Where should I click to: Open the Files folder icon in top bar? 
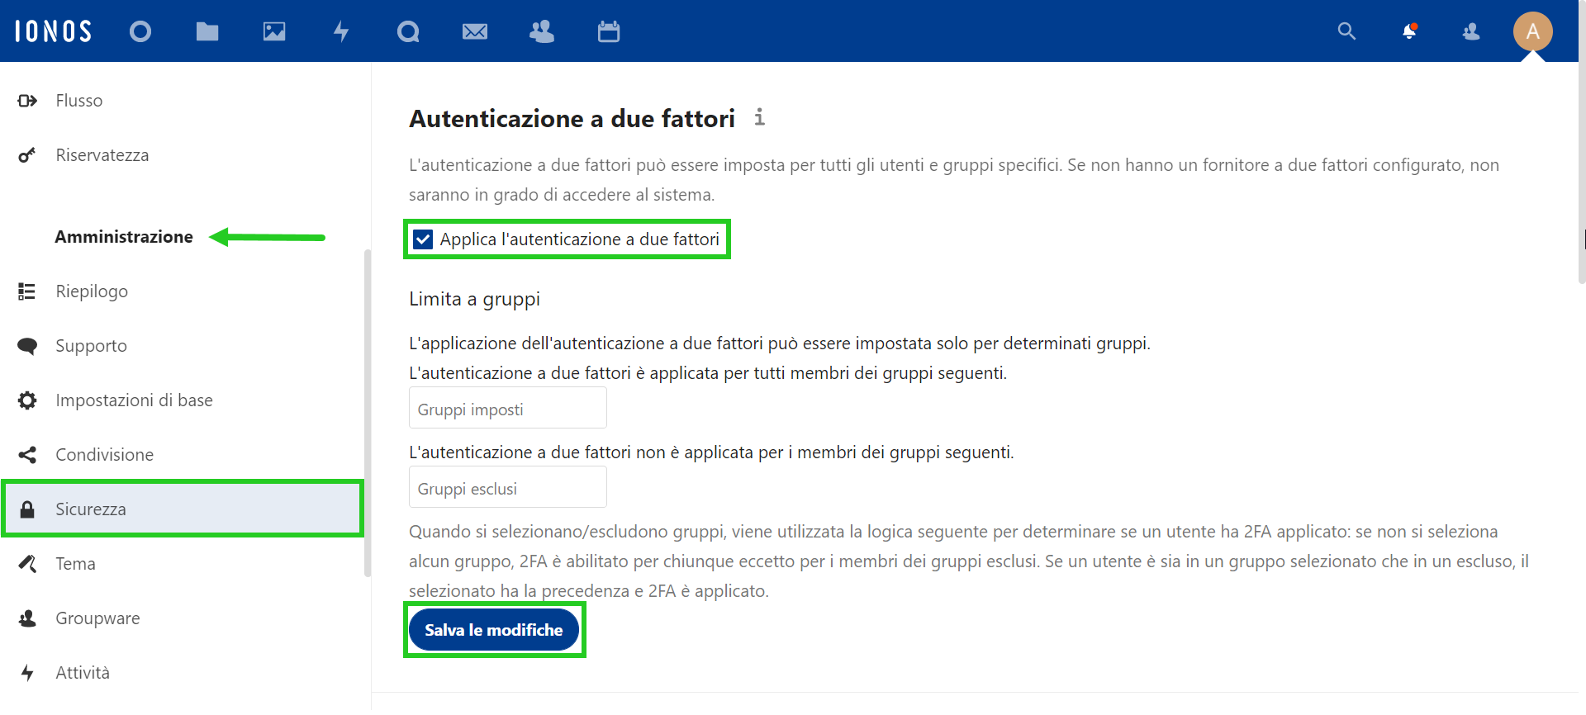(207, 31)
